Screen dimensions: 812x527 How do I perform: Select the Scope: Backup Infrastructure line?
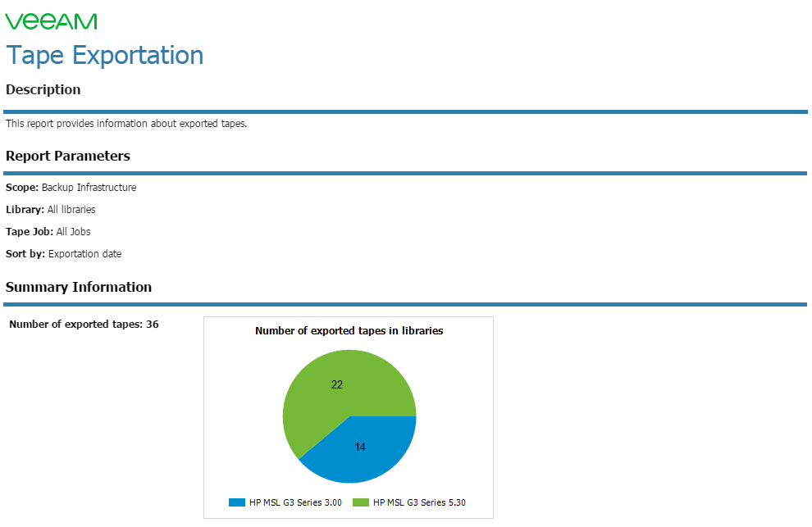point(71,188)
